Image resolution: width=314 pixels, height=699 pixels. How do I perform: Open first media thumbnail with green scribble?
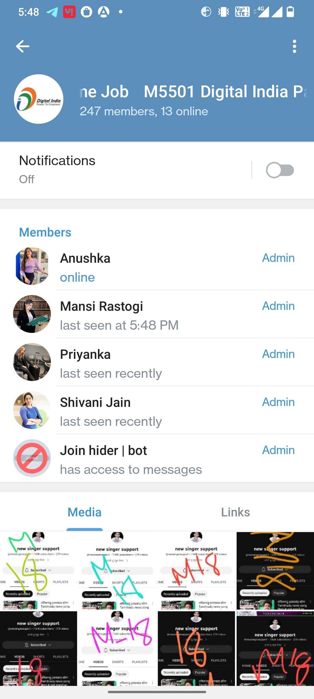(38, 571)
